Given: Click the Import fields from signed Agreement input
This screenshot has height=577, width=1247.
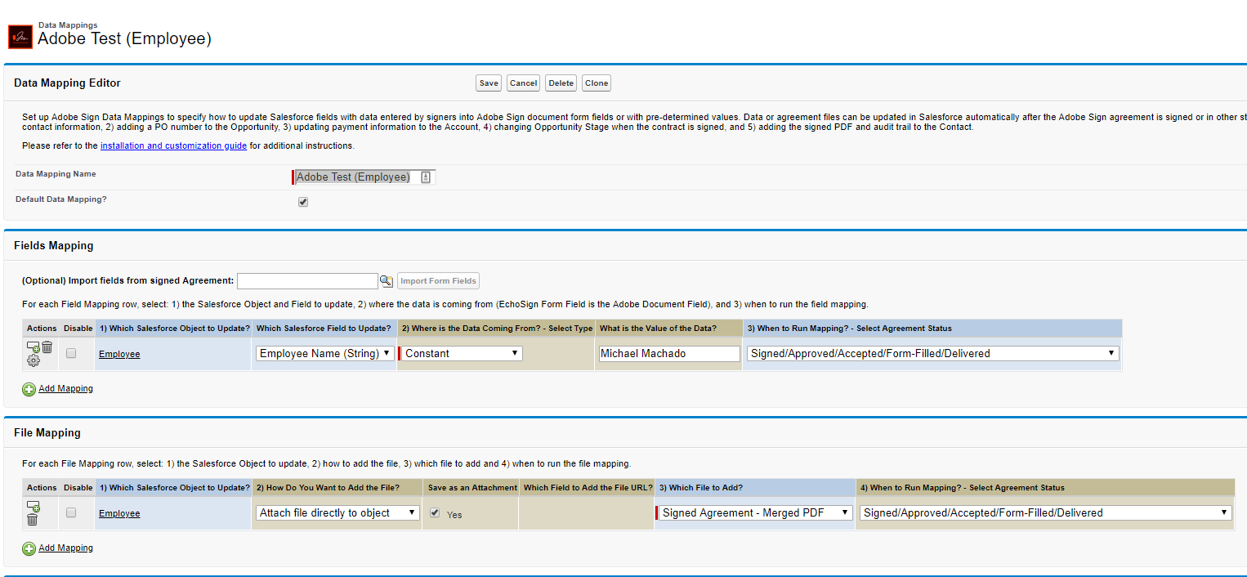Looking at the screenshot, I should [307, 281].
